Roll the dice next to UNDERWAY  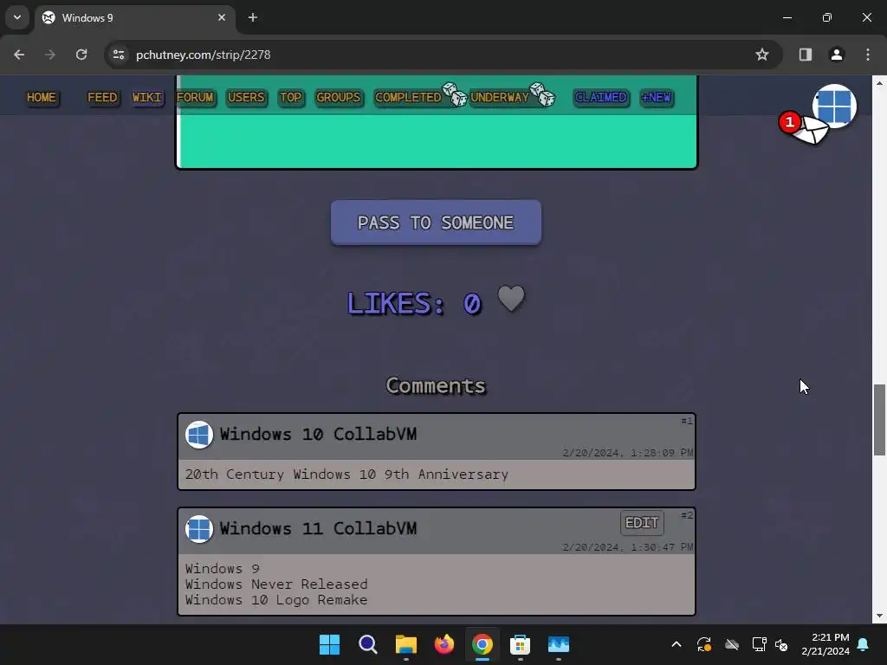(x=542, y=94)
